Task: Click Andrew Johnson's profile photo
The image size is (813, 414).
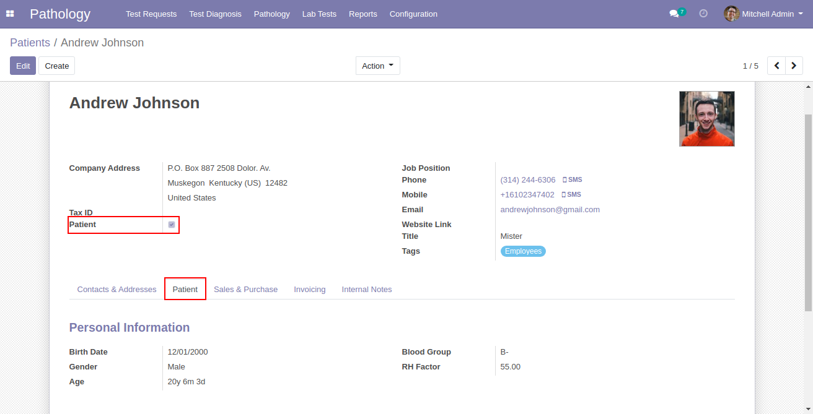Action: pyautogui.click(x=706, y=119)
